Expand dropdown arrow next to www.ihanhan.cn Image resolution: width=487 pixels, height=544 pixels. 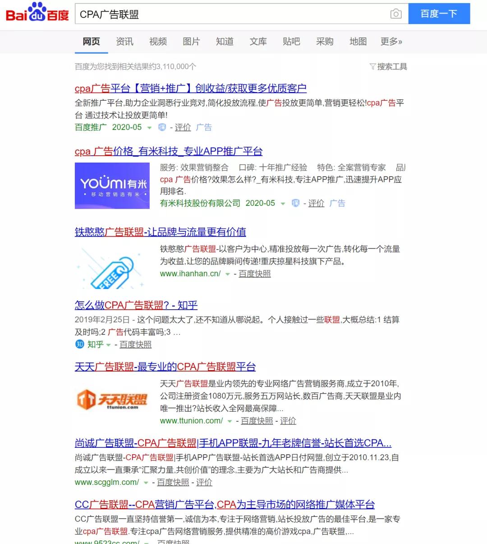pyautogui.click(x=228, y=274)
